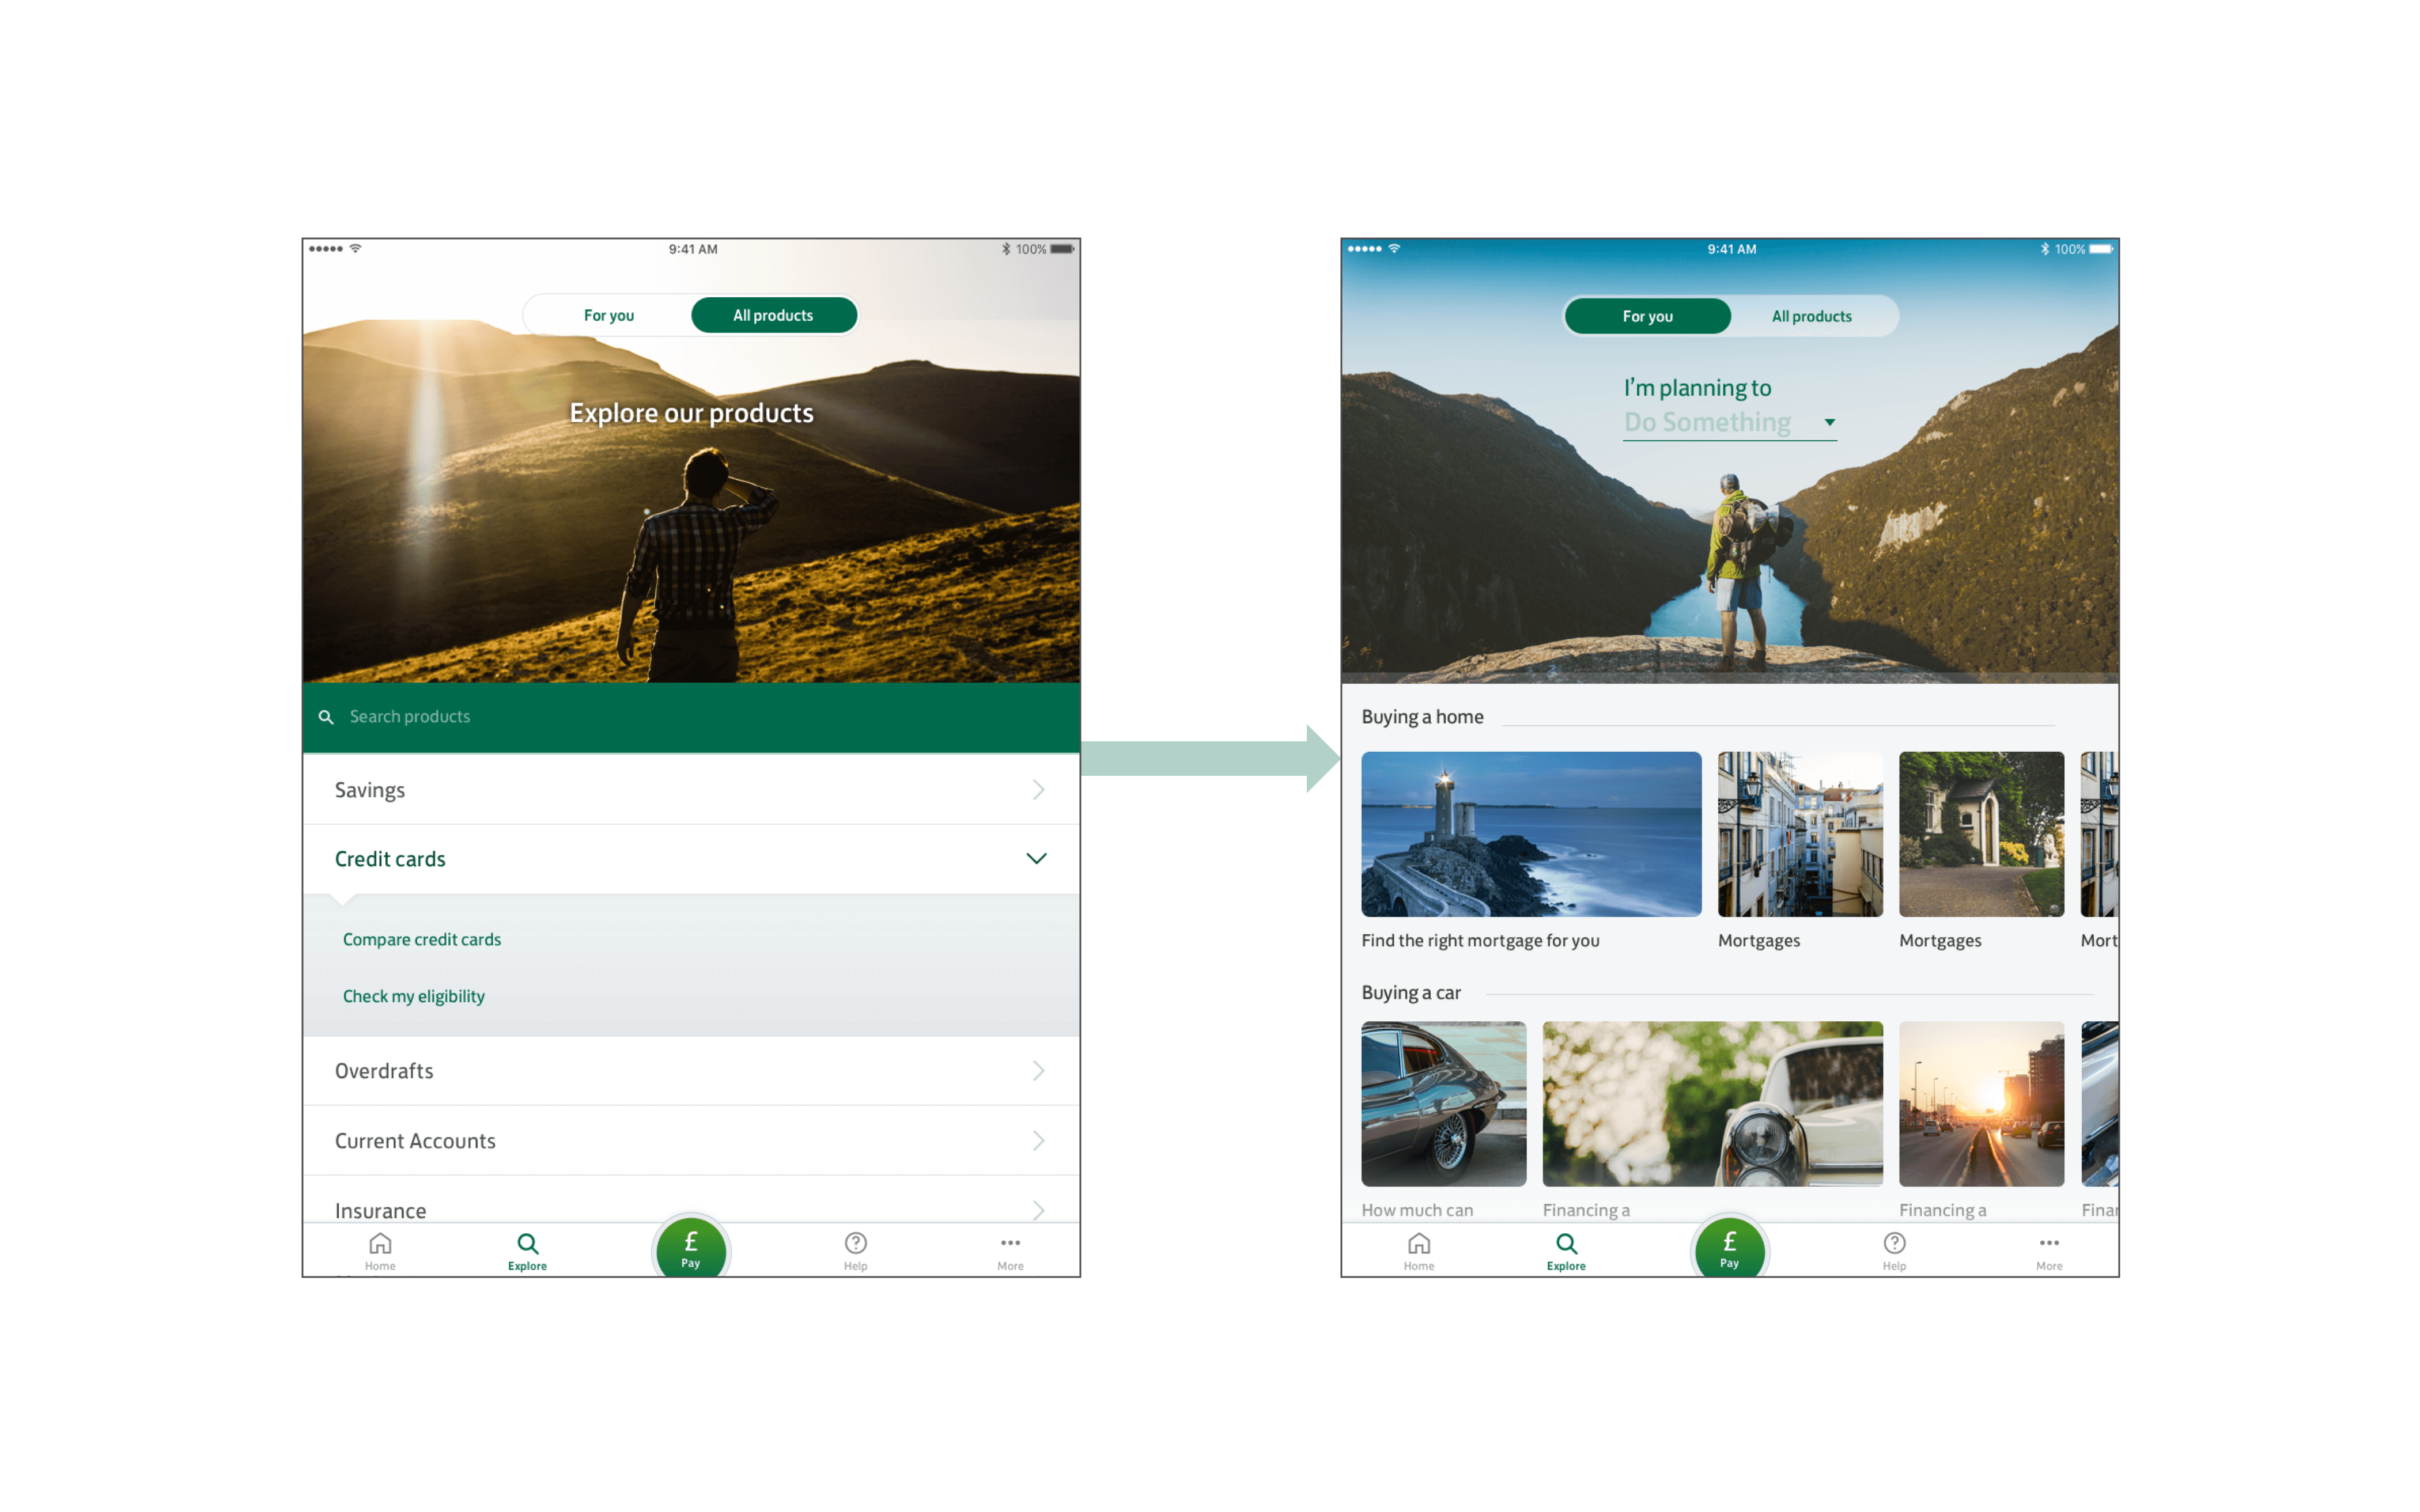The height and width of the screenshot is (1512, 2420).
Task: Select 'For you' segment on right screen
Action: (x=1647, y=316)
